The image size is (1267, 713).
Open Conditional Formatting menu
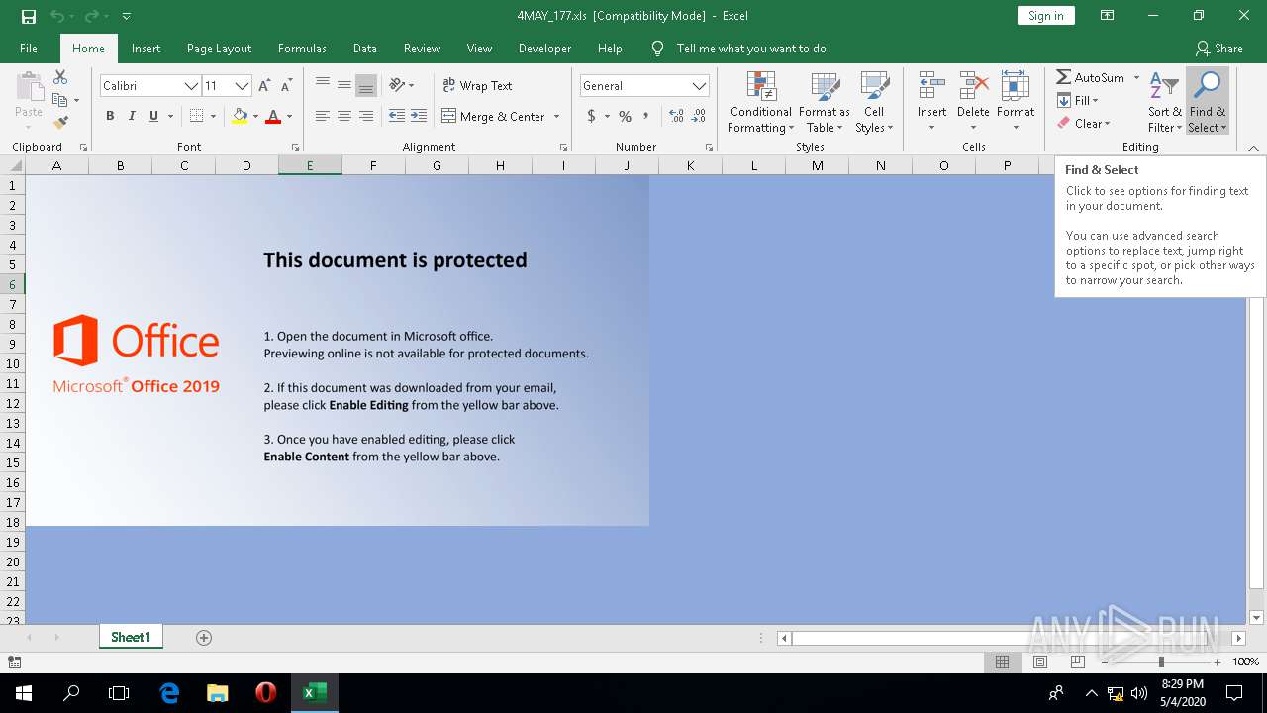760,102
